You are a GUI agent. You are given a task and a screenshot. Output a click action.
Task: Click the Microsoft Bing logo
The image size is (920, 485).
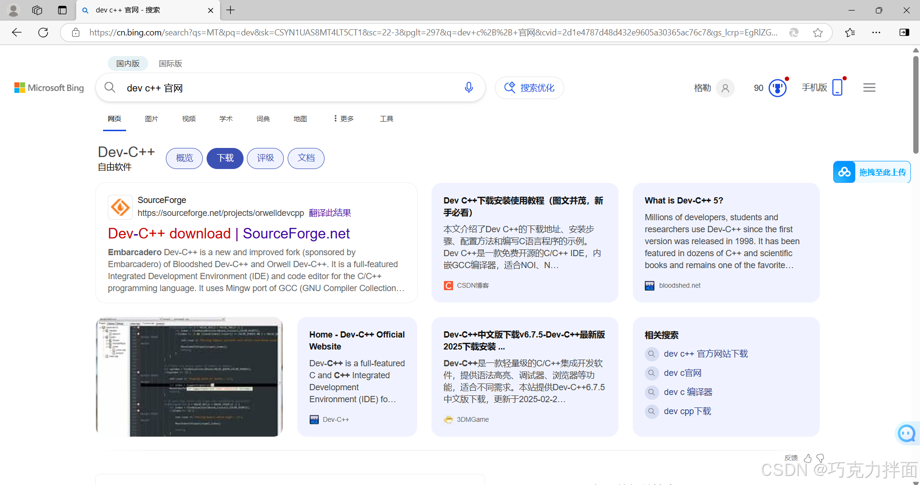pos(49,88)
